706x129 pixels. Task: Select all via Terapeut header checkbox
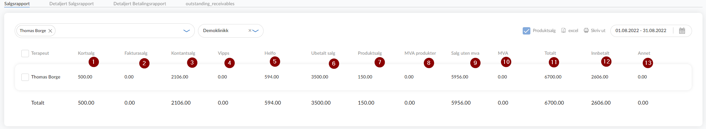25,53
